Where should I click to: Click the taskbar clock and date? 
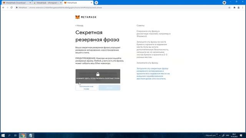[x=234, y=135]
